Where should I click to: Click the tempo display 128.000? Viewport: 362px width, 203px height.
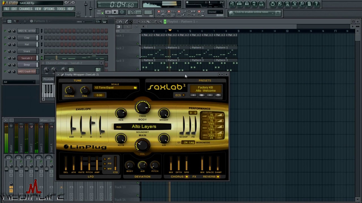point(135,12)
